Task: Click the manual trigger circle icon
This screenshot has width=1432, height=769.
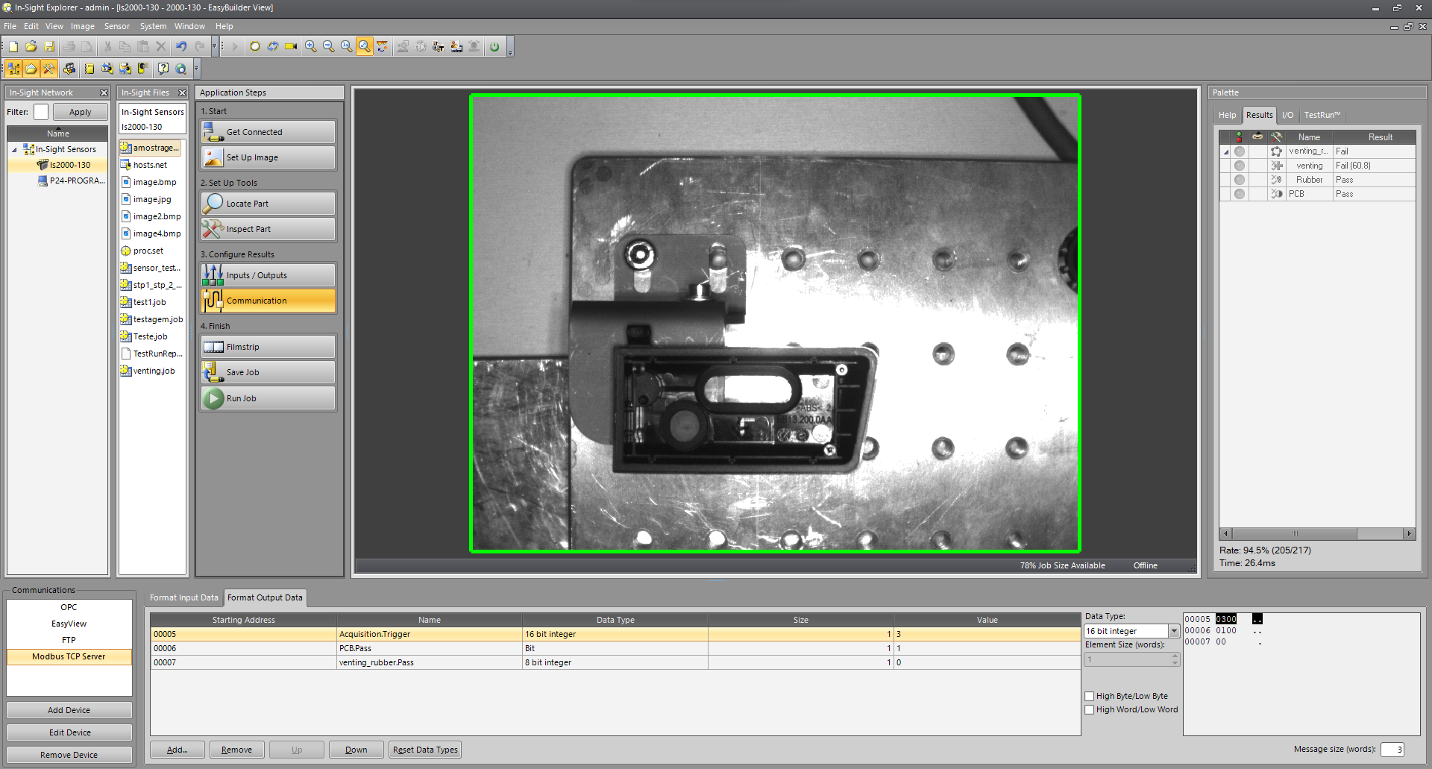Action: pos(255,46)
